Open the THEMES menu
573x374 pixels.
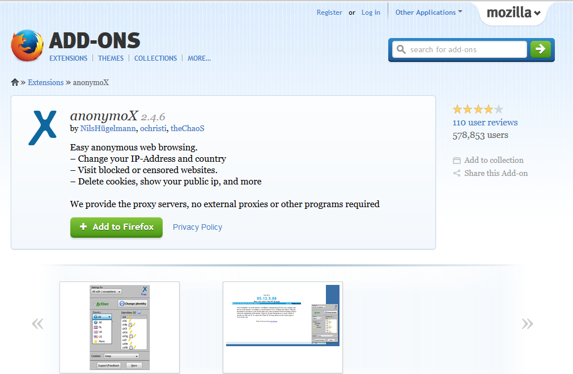pos(111,58)
